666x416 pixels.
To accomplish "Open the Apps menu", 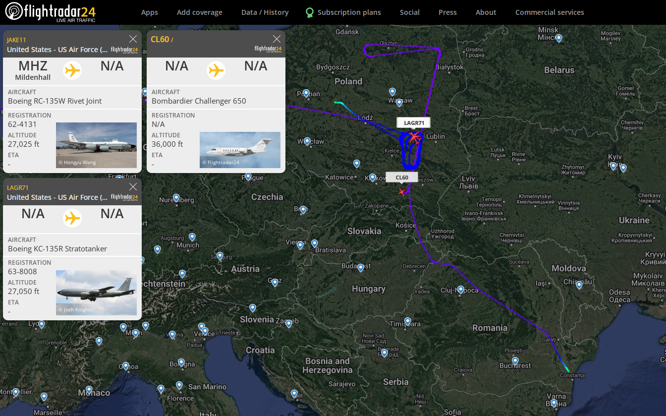I will pyautogui.click(x=150, y=12).
